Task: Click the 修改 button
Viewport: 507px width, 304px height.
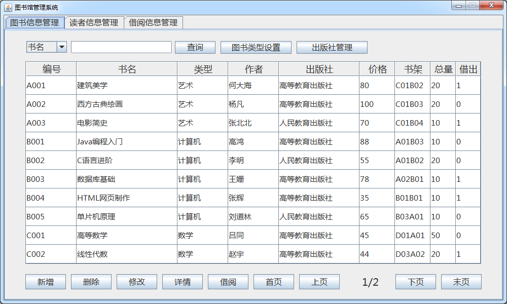Action: [137, 282]
